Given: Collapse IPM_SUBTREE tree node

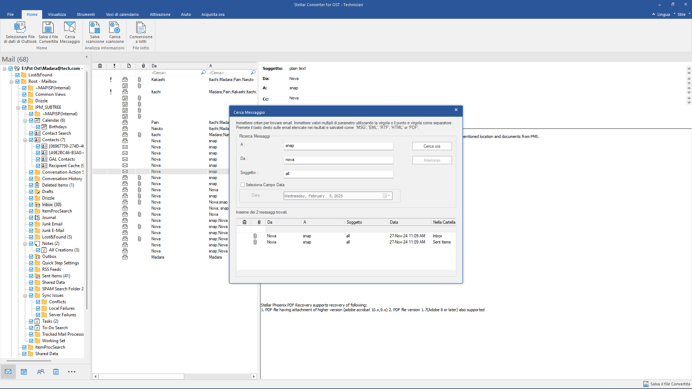Looking at the screenshot, I should pos(18,108).
